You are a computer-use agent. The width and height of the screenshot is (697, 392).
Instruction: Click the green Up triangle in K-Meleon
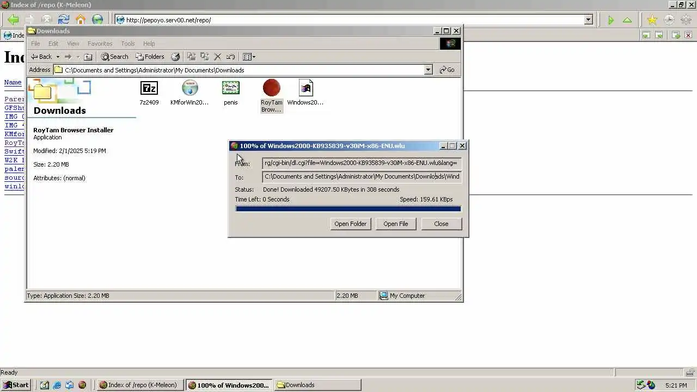pos(627,20)
